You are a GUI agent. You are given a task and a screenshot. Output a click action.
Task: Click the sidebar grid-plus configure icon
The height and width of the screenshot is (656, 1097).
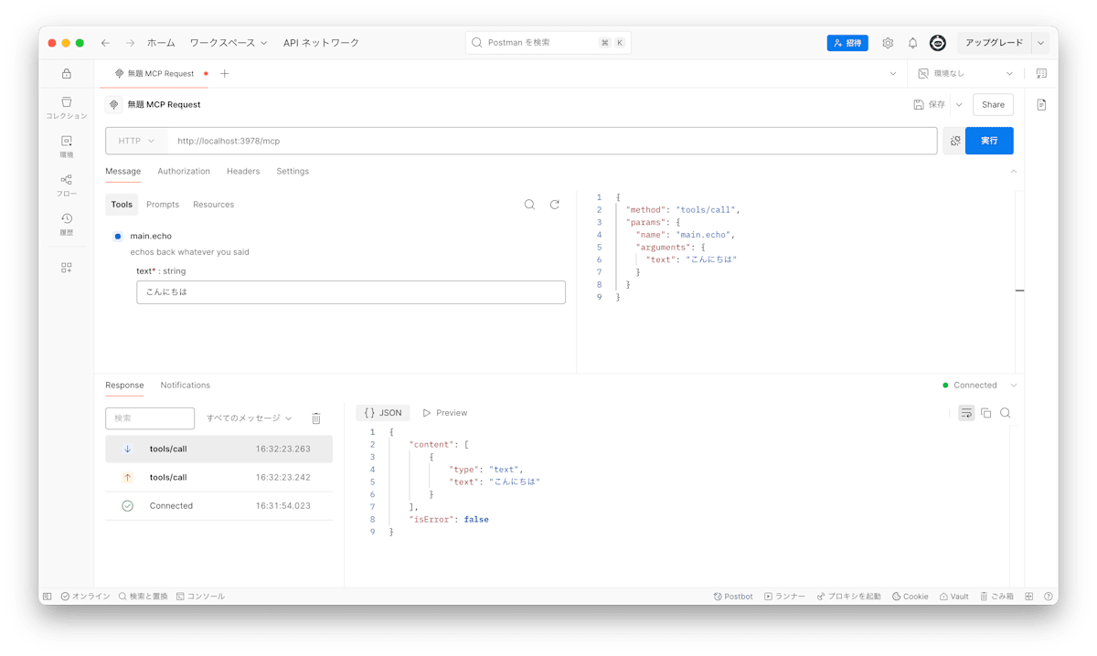tap(66, 268)
